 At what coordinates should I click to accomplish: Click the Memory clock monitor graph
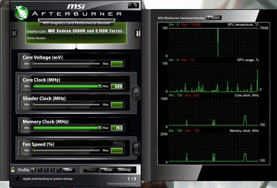point(214,148)
